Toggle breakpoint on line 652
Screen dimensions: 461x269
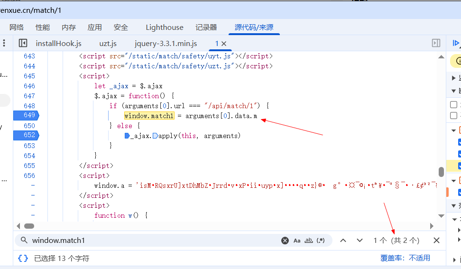26,135
